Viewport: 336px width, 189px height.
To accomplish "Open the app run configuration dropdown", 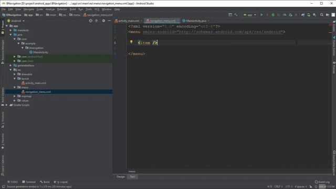I will (250, 15).
